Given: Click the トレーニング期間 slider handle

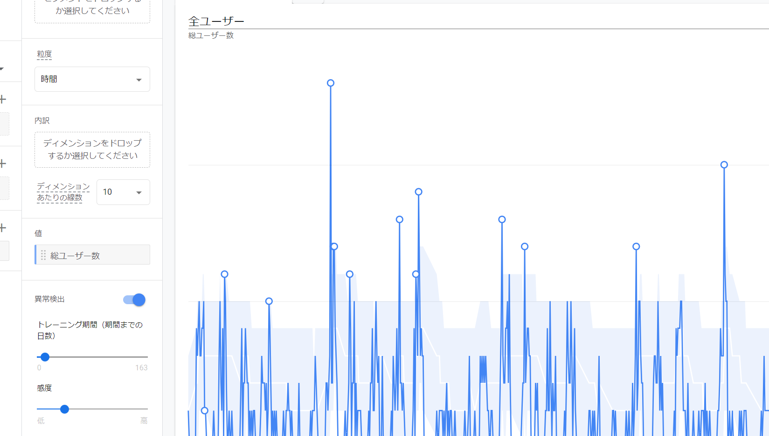Looking at the screenshot, I should 45,357.
